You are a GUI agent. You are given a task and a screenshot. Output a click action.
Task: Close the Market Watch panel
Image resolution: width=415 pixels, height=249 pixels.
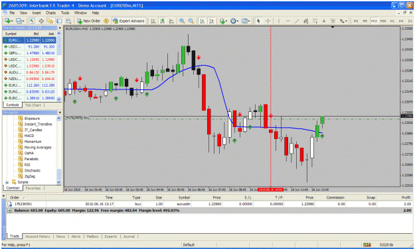point(60,28)
